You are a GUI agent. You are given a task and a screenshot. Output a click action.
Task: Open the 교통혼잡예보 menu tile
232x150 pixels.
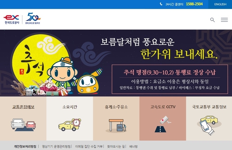tap(23, 119)
